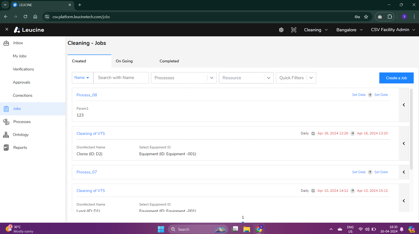Viewport: 419px width, 234px height.
Task: Click the Ontology hierarchy icon
Action: click(x=6, y=135)
